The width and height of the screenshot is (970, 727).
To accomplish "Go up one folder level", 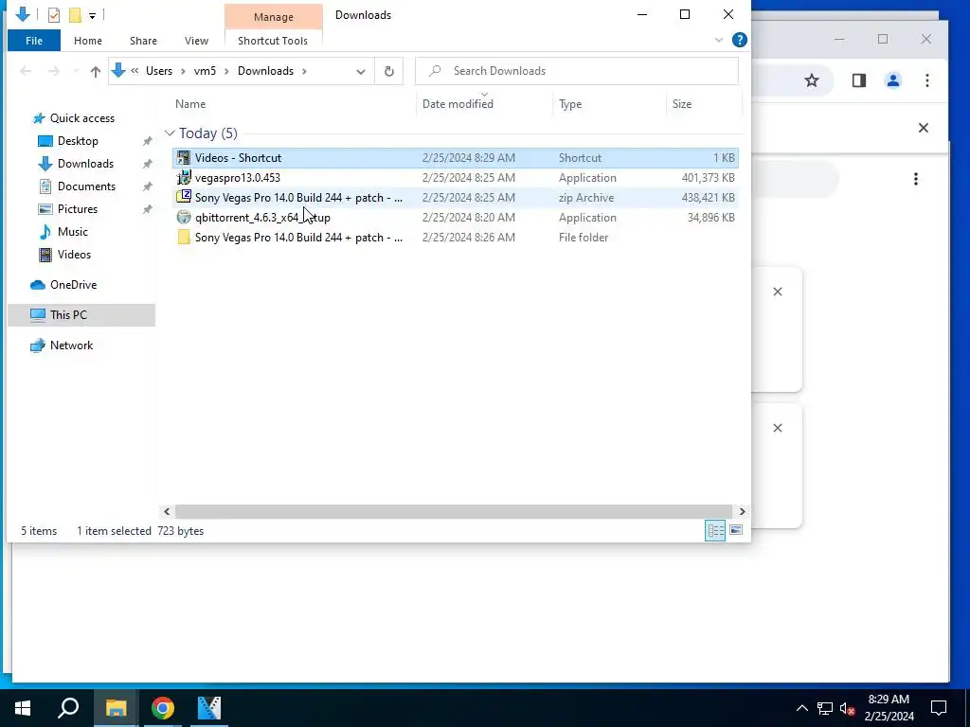I will (96, 71).
